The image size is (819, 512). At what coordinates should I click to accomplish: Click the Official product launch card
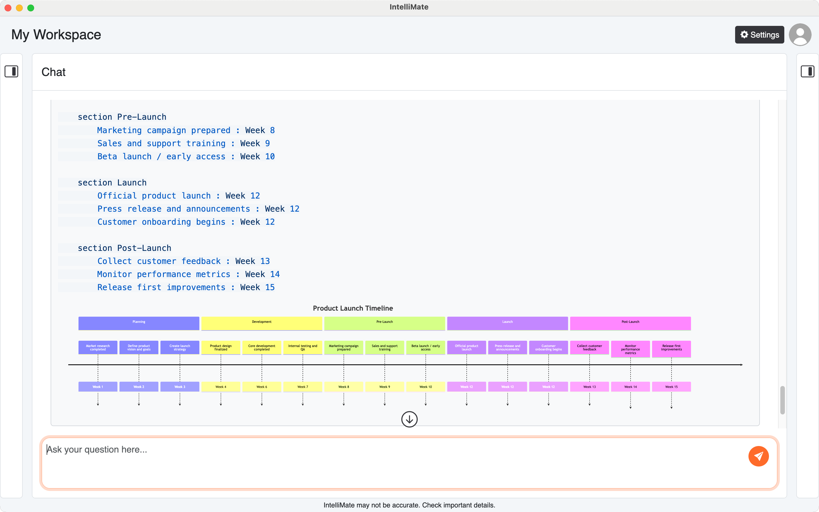[x=466, y=347]
